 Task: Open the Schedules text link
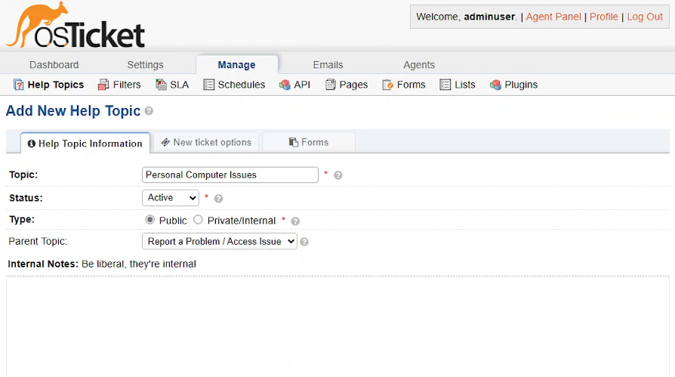point(241,85)
